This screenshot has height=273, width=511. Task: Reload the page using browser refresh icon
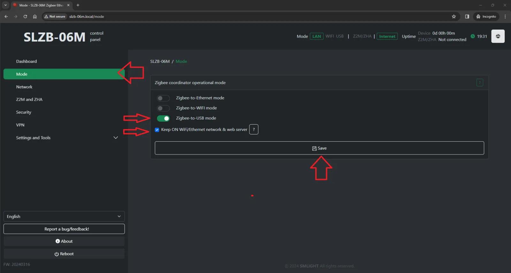pyautogui.click(x=25, y=17)
